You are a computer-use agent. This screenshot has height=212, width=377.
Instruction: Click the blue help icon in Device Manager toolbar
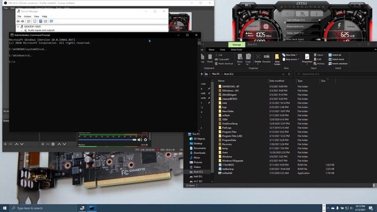click(x=41, y=21)
